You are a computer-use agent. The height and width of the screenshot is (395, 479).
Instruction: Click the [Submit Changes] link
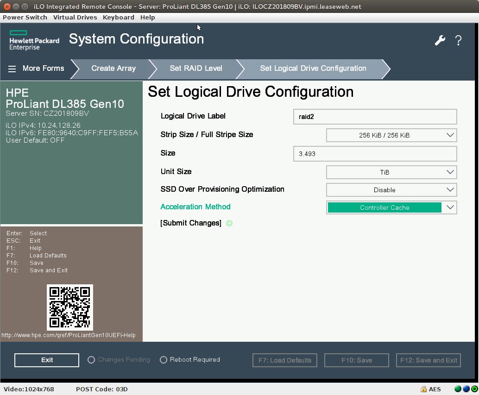pos(191,223)
